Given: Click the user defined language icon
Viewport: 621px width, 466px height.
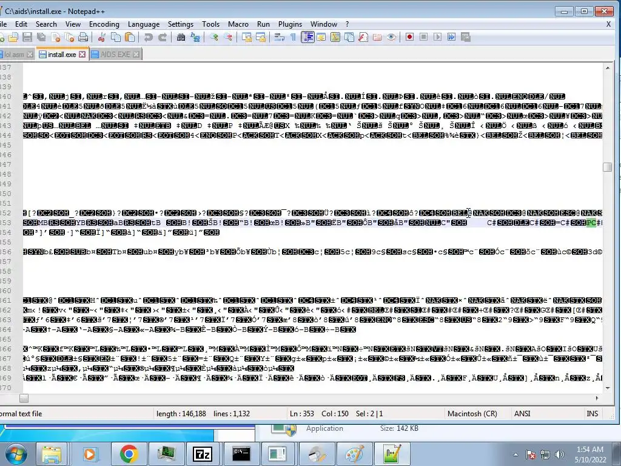Looking at the screenshot, I should pyautogui.click(x=321, y=37).
